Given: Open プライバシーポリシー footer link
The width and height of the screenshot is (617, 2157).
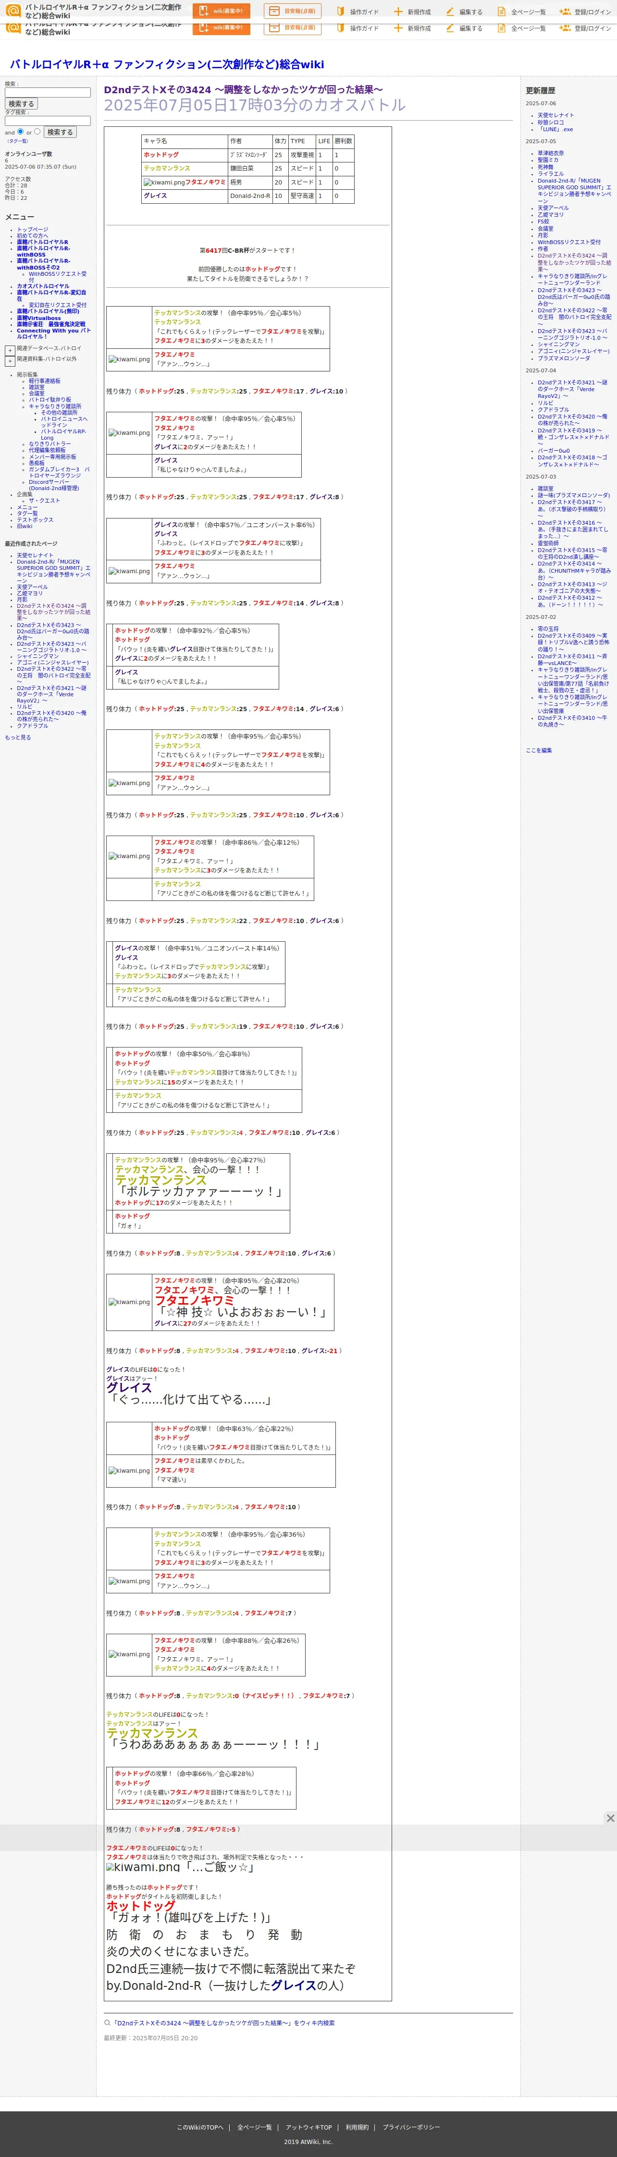Looking at the screenshot, I should (x=411, y=2127).
